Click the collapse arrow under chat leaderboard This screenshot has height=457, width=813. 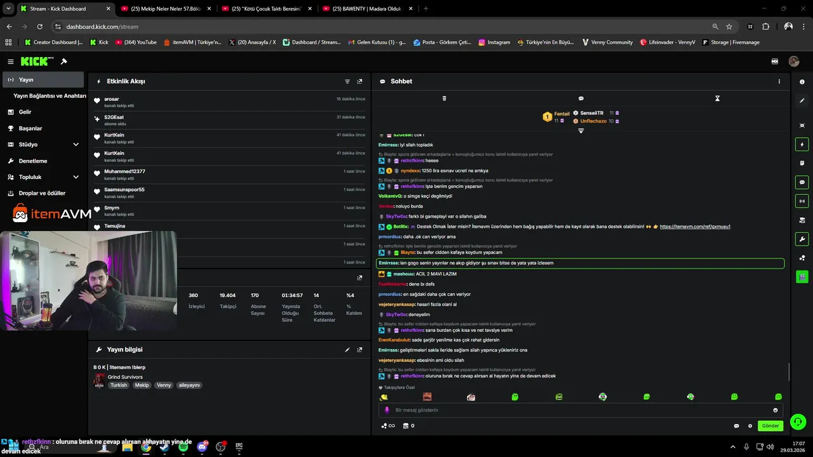(x=581, y=131)
